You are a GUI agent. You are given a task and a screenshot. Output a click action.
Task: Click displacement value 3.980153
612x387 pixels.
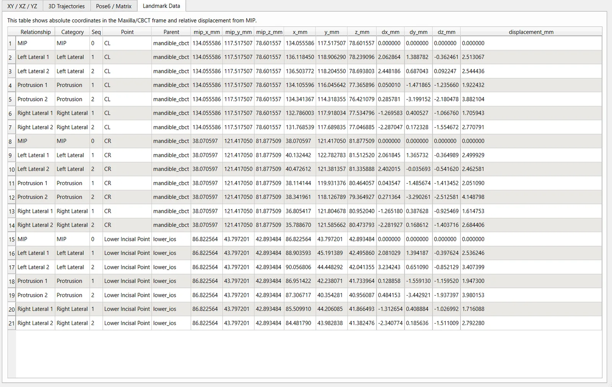point(531,295)
